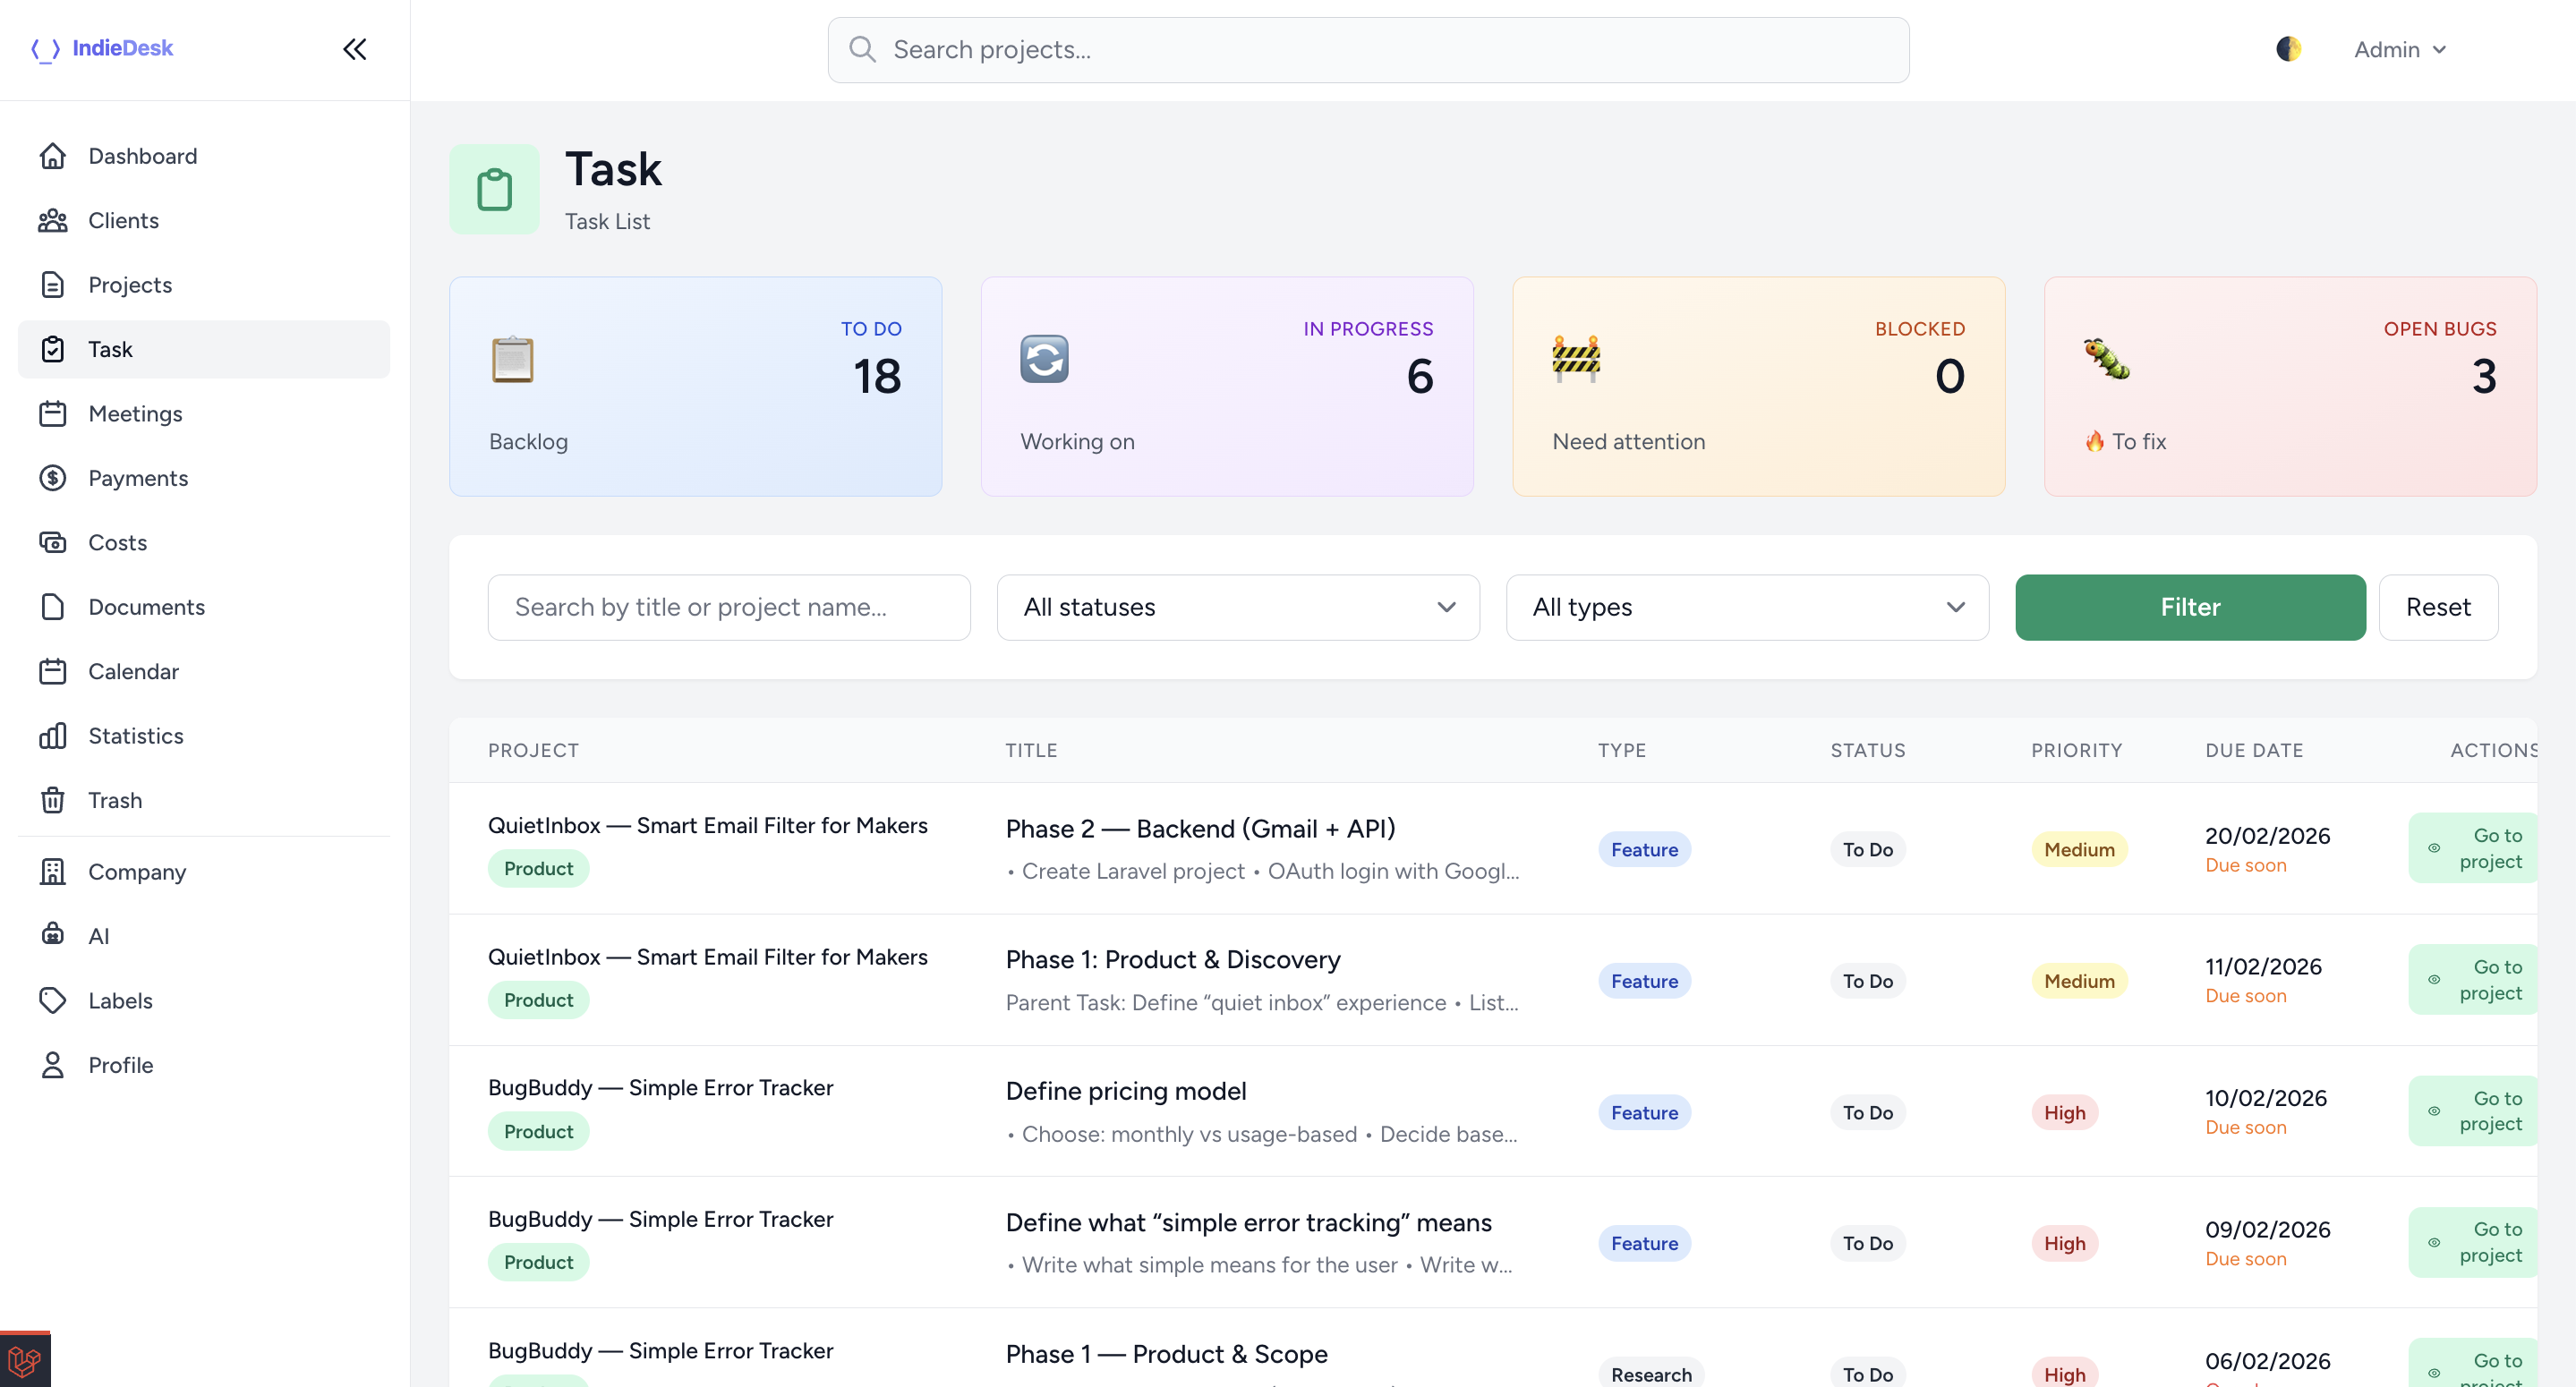Screen dimensions: 2576x1387
Task: Click the green Filter button
Action: point(2190,607)
